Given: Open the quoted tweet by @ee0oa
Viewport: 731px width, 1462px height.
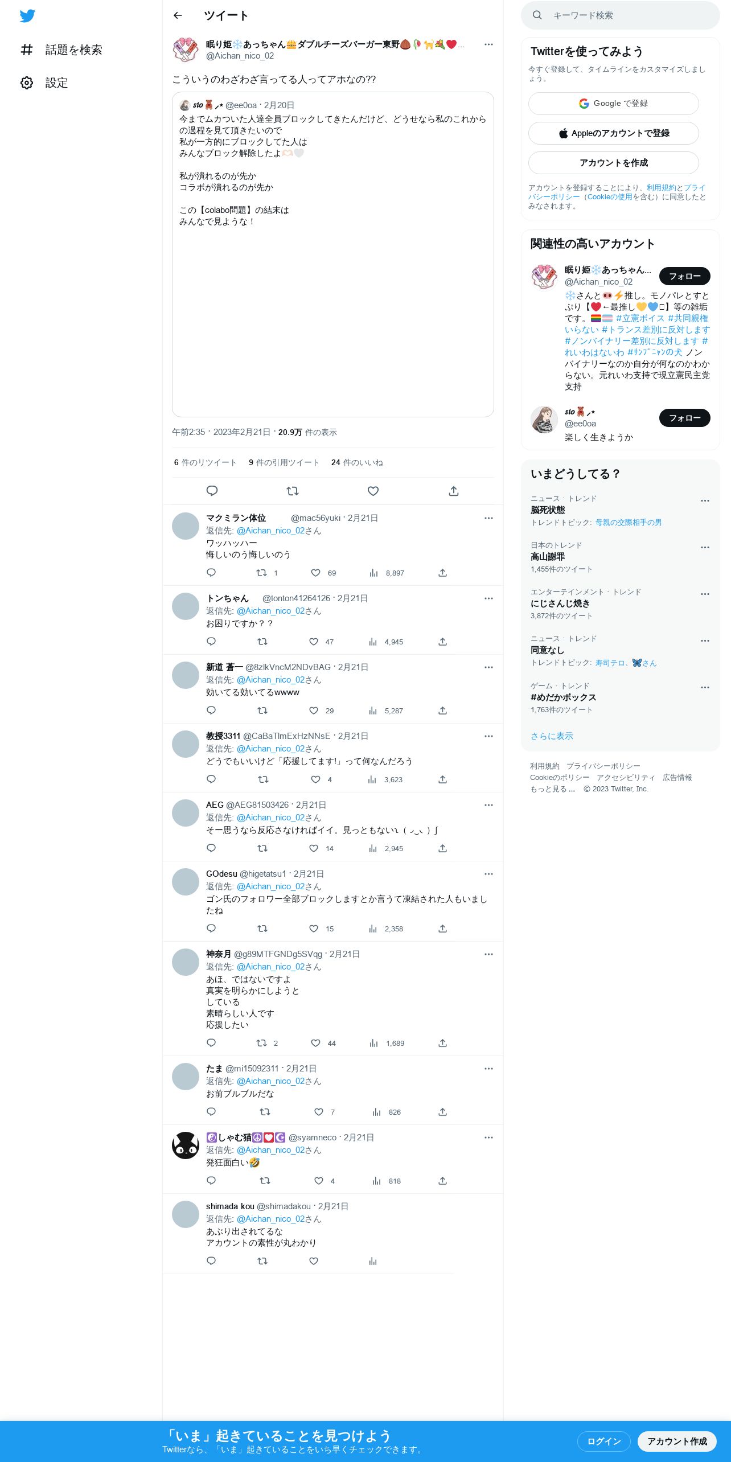Looking at the screenshot, I should tap(332, 254).
